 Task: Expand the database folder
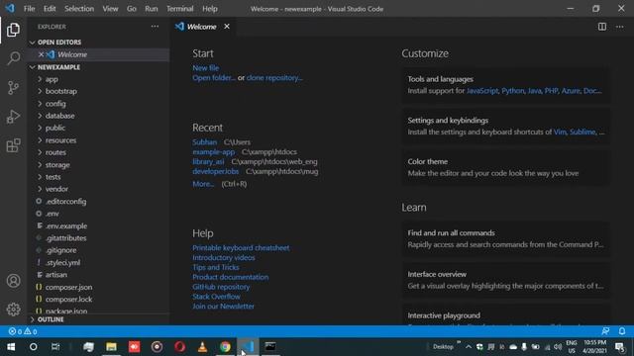40,116
